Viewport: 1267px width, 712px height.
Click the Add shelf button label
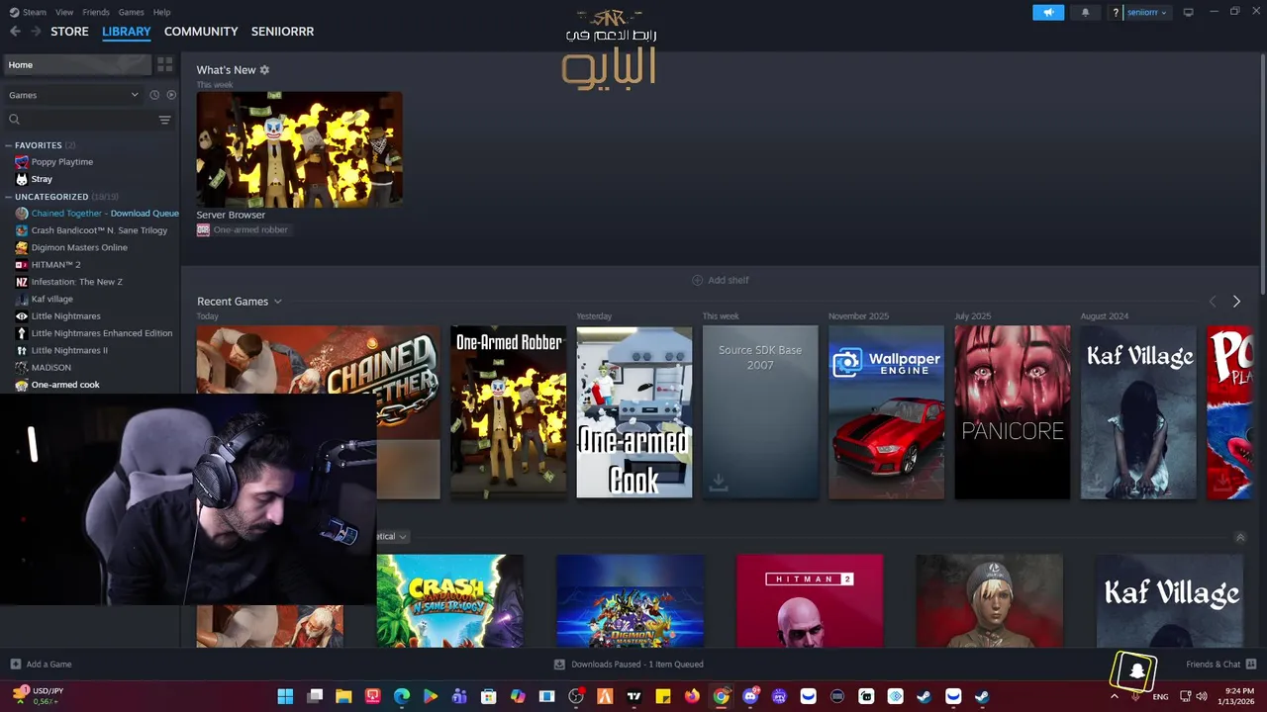(729, 280)
